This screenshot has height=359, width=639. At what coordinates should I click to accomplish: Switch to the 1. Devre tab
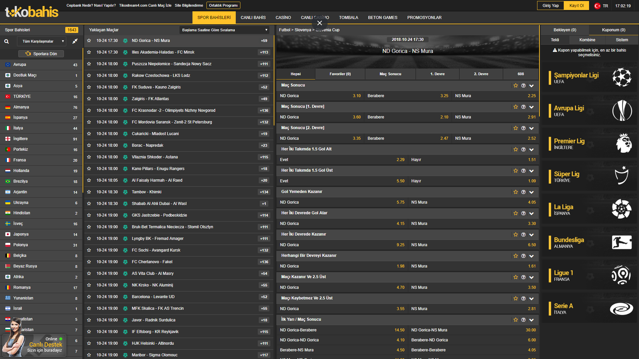(x=437, y=74)
